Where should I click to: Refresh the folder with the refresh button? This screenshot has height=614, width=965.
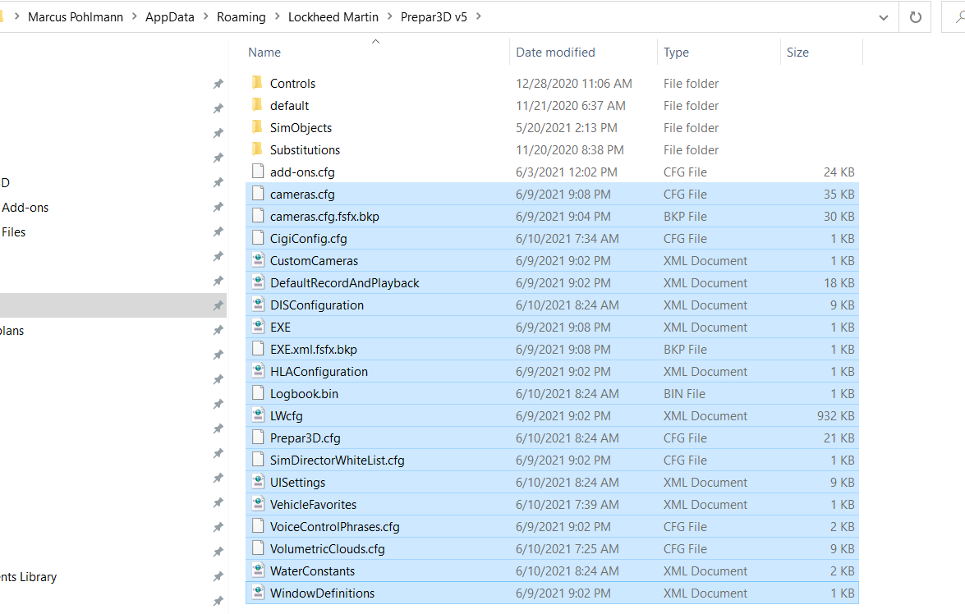click(915, 17)
